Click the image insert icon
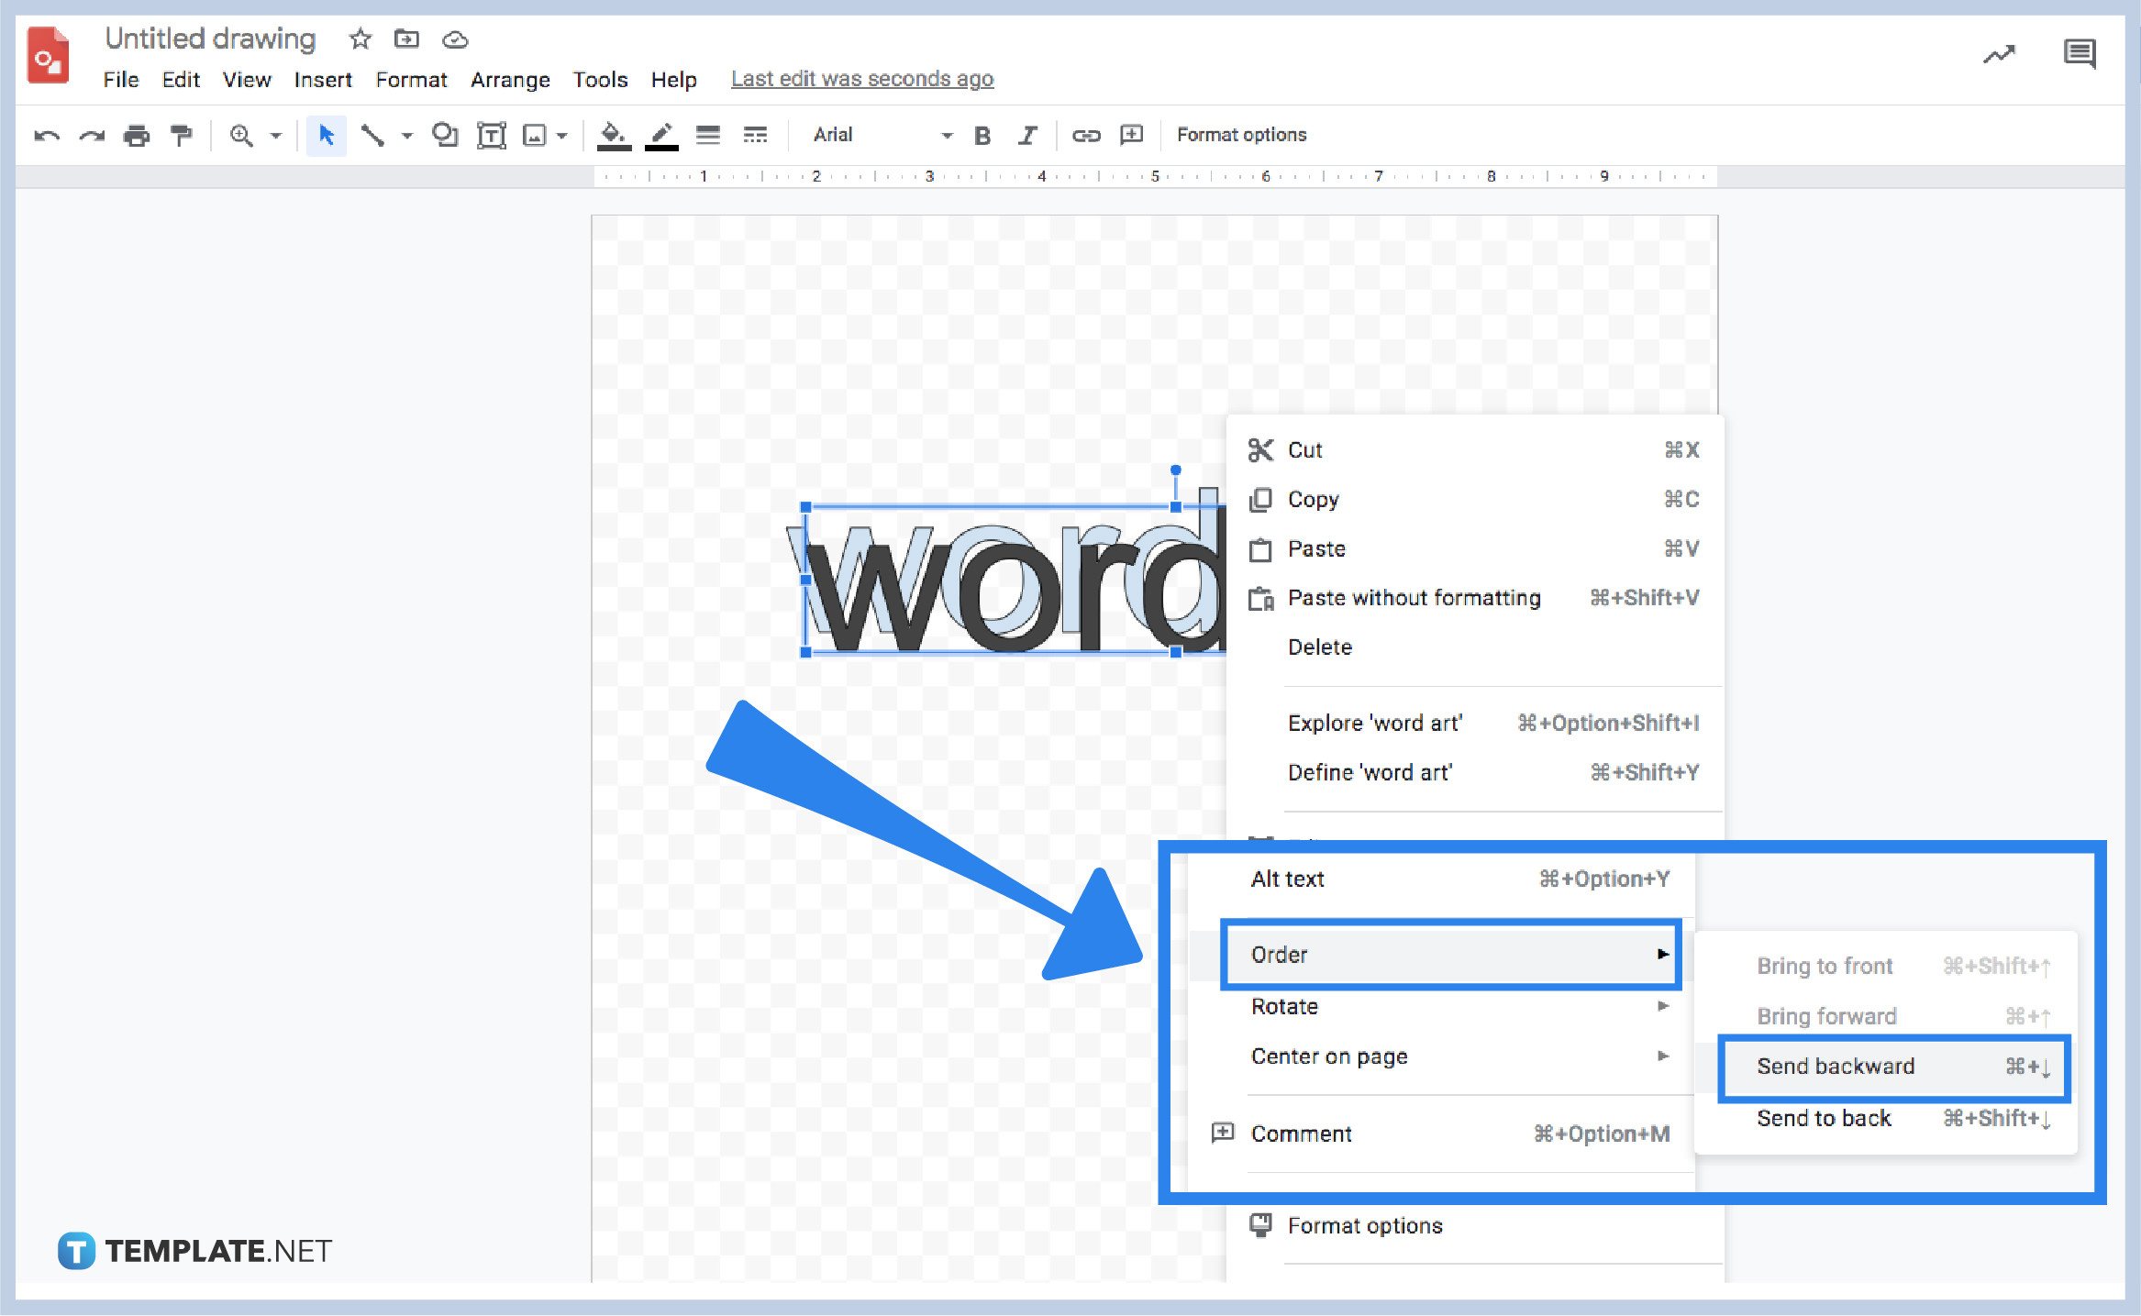 [x=534, y=135]
